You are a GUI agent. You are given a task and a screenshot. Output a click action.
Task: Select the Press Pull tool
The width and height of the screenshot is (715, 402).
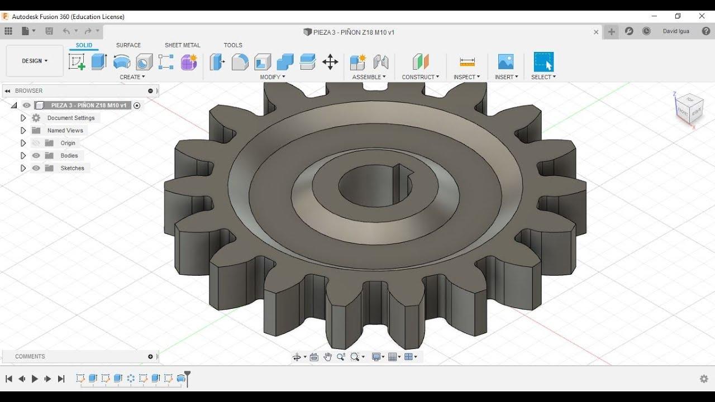pos(217,61)
